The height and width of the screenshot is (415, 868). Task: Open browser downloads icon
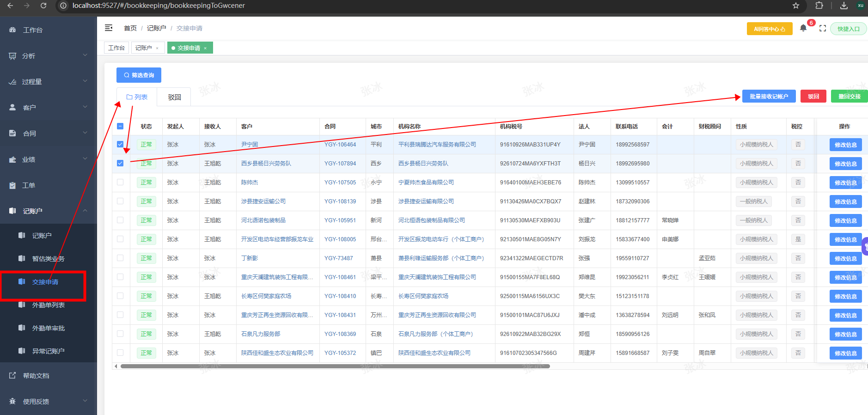pos(844,6)
